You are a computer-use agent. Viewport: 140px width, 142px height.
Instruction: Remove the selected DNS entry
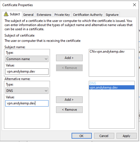tap(69, 110)
